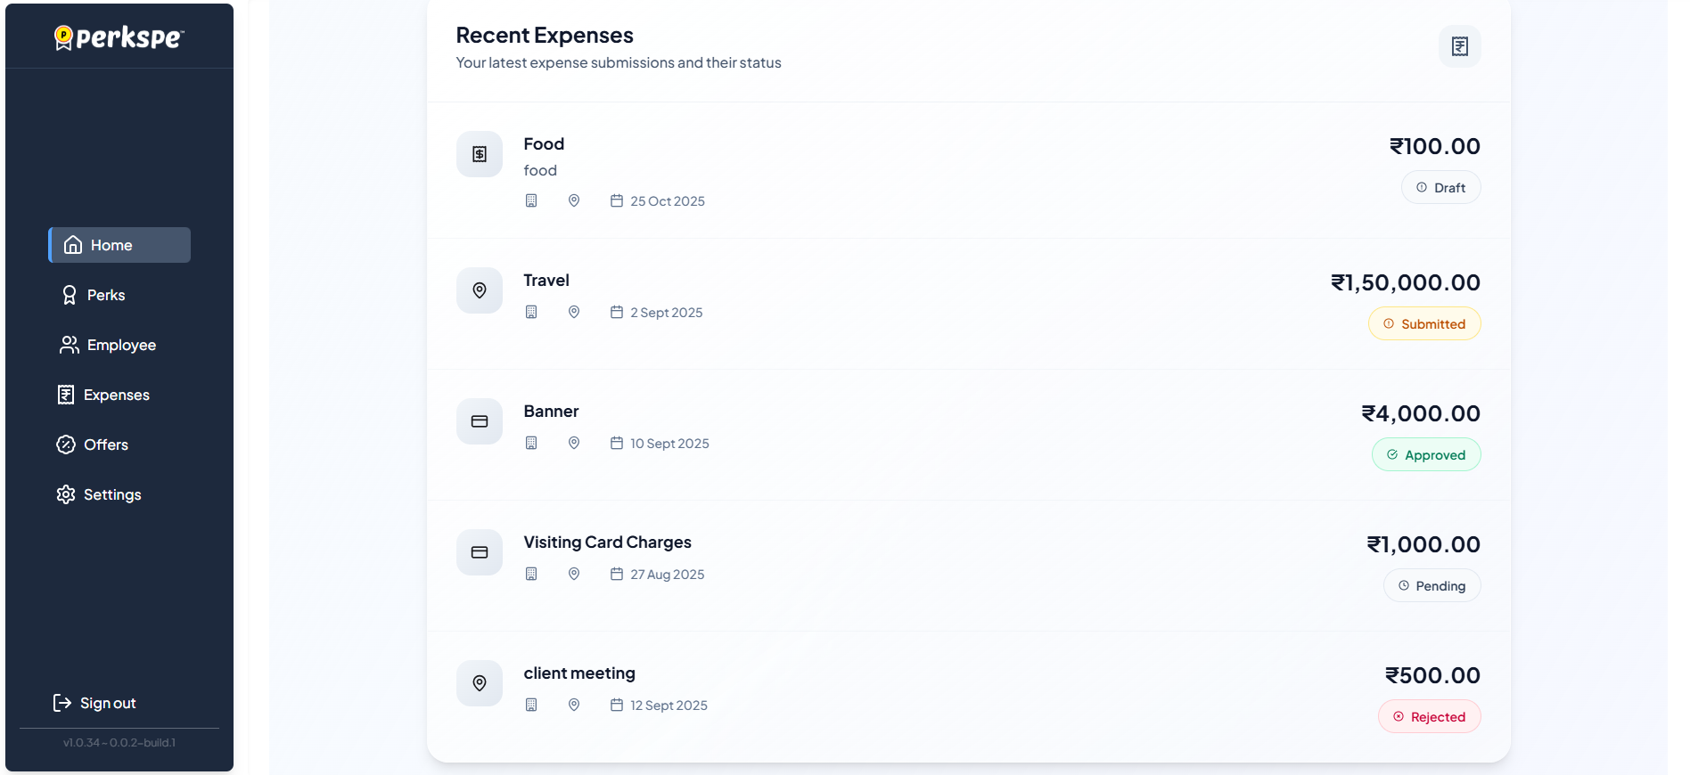Click the Banner expense card icon
1690x775 pixels.
(x=480, y=421)
